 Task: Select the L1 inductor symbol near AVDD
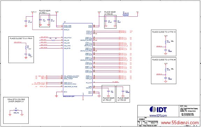click(125, 15)
